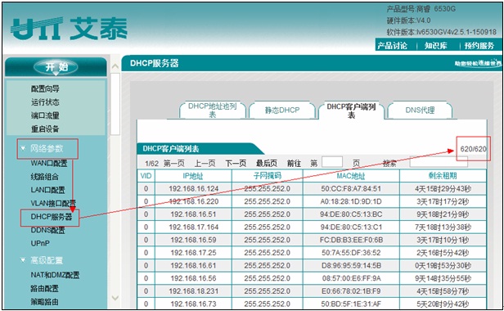The width and height of the screenshot is (504, 311).
Task: Go to 下一页 of client list
Action: pos(236,164)
